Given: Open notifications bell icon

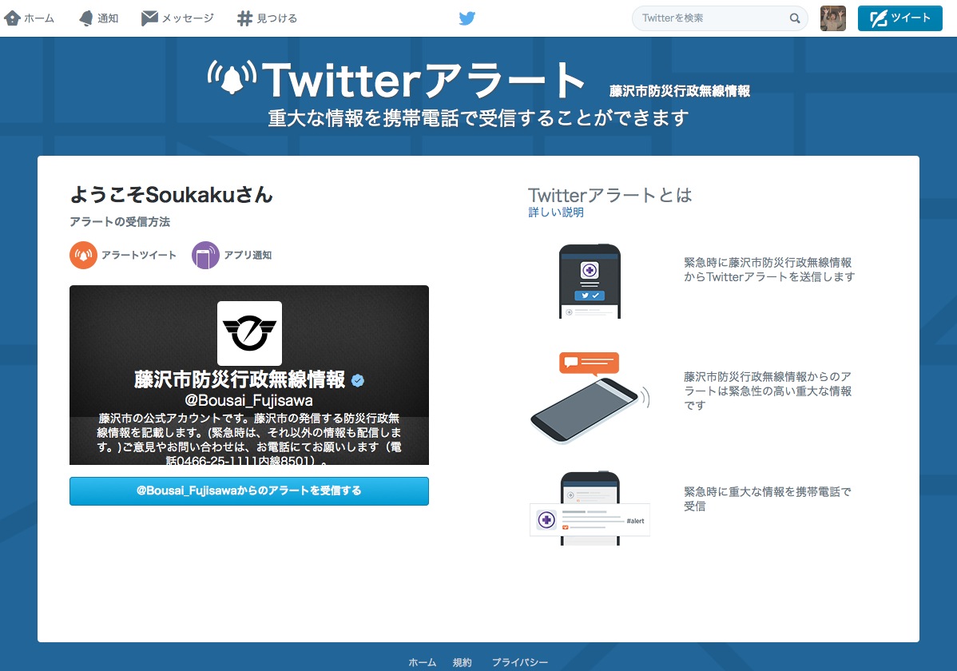Looking at the screenshot, I should coord(86,18).
